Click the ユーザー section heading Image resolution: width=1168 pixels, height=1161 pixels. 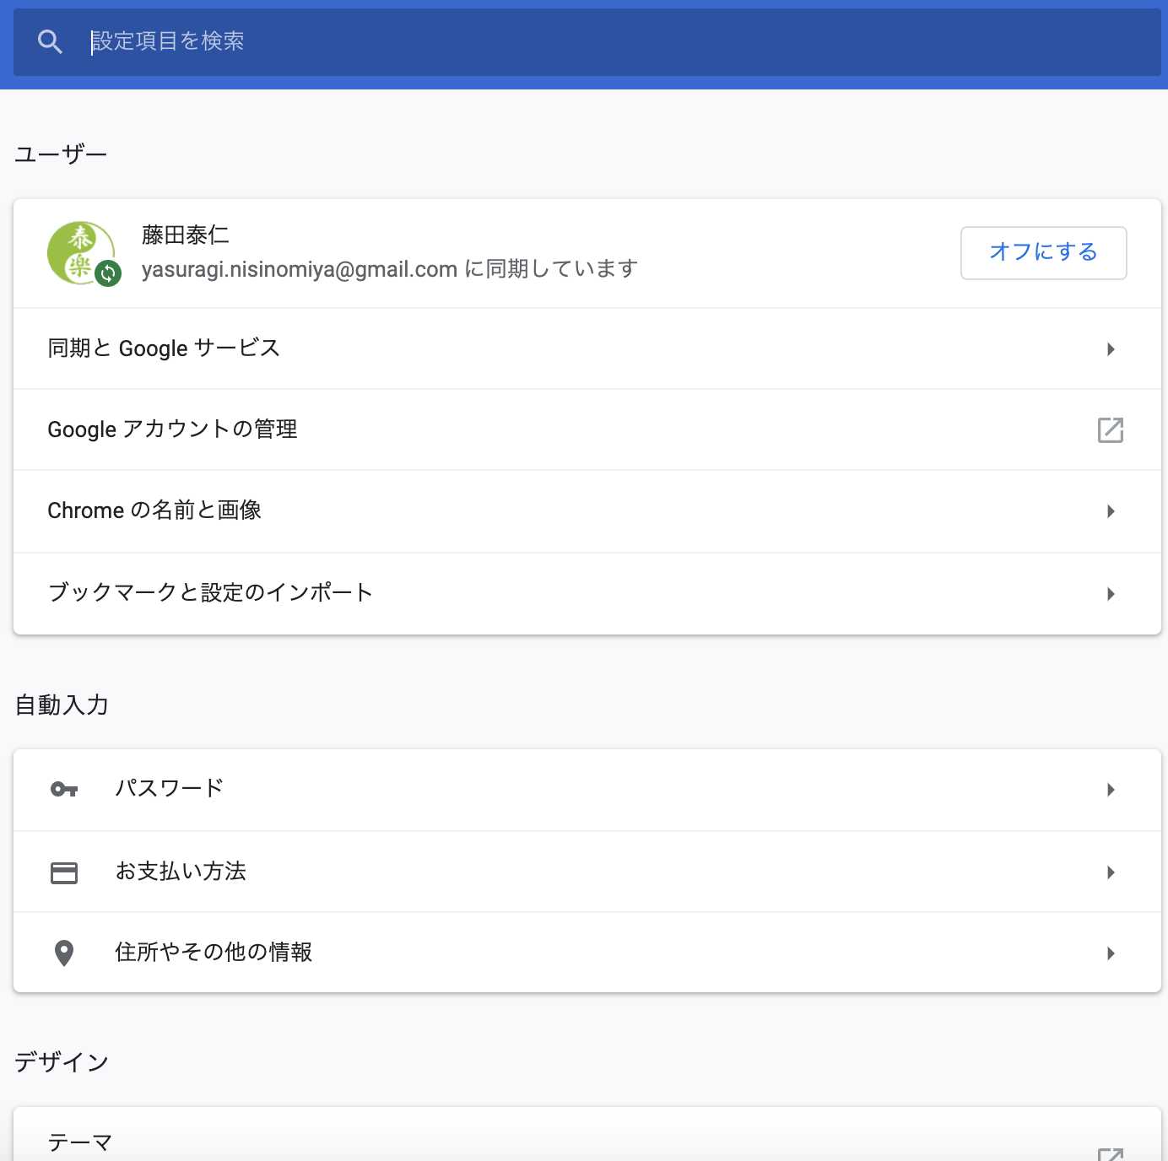61,154
